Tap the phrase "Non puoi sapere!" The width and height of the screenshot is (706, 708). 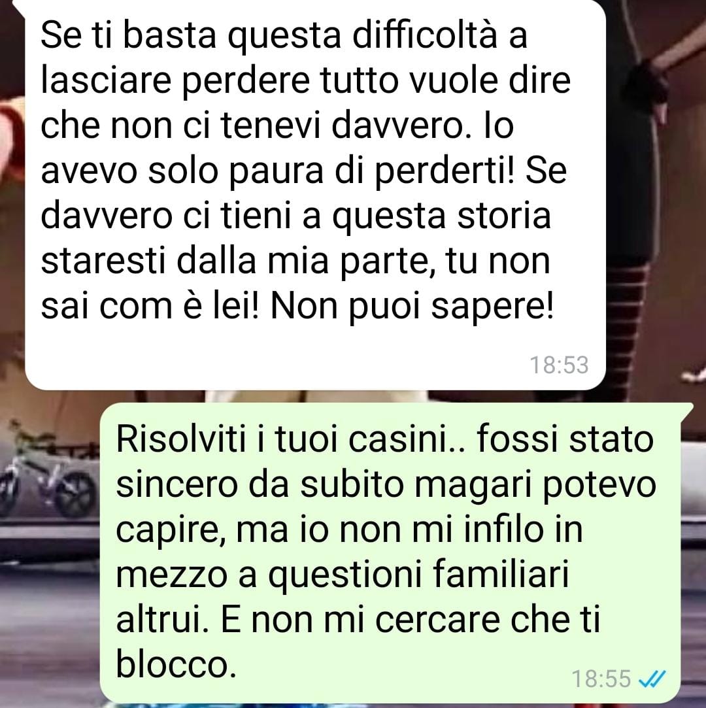click(x=412, y=307)
